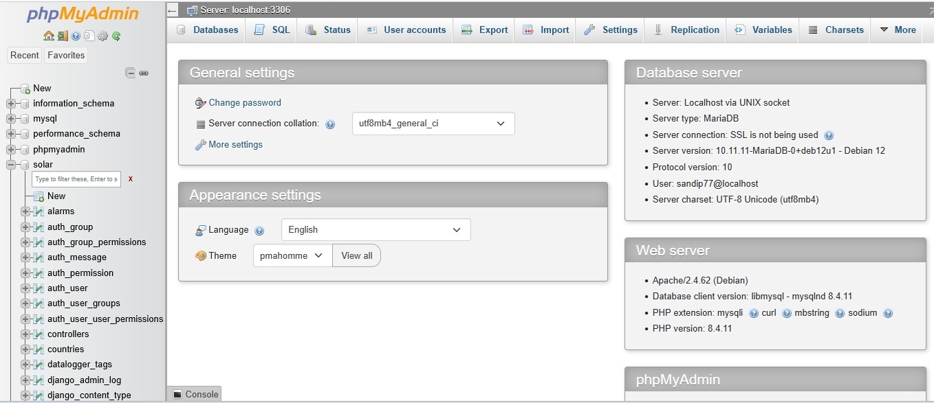Click the help icon after SSL is not being used
The height and width of the screenshot is (403, 934).
(x=829, y=135)
